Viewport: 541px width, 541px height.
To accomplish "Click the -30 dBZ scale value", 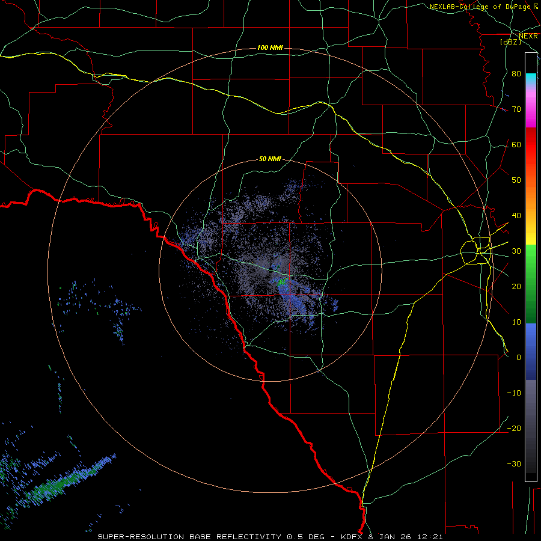I will (514, 463).
